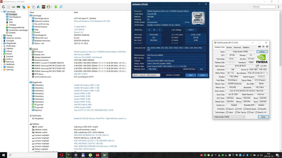The width and height of the screenshot is (282, 158).
Task: Switch to the Advanced tab in GPU-Z
Action: (237, 47)
